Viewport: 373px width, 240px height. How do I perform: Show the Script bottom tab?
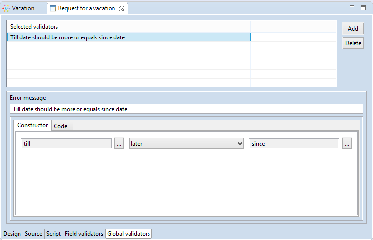53,234
